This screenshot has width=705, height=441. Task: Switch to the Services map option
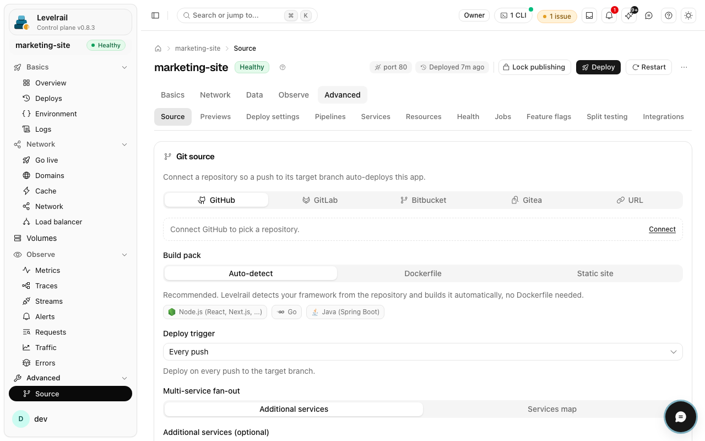click(552, 409)
